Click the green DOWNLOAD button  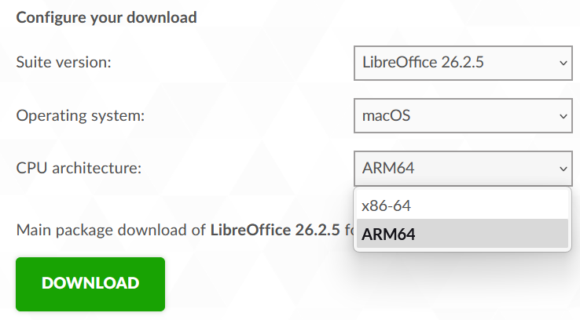(x=90, y=284)
